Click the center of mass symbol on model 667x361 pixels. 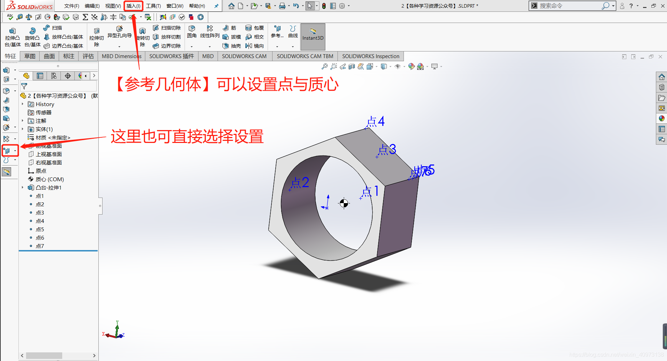coord(344,203)
